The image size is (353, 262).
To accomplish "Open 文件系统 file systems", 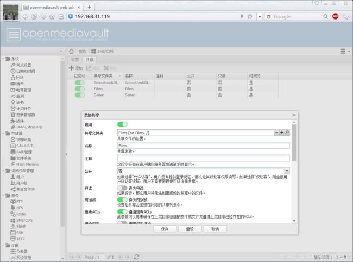I will click(21, 158).
